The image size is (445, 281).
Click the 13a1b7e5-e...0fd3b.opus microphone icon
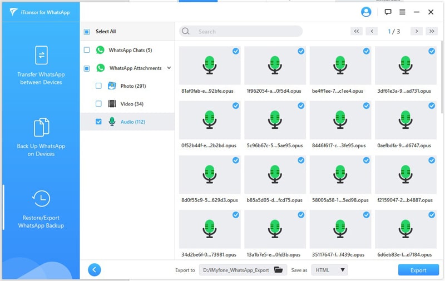click(275, 229)
